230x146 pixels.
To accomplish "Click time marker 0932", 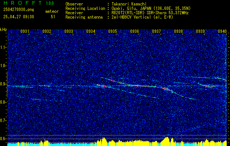I will click(x=47, y=31).
